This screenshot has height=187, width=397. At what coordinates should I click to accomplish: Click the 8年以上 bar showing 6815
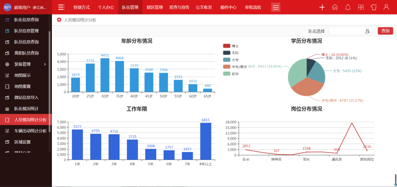(x=206, y=141)
